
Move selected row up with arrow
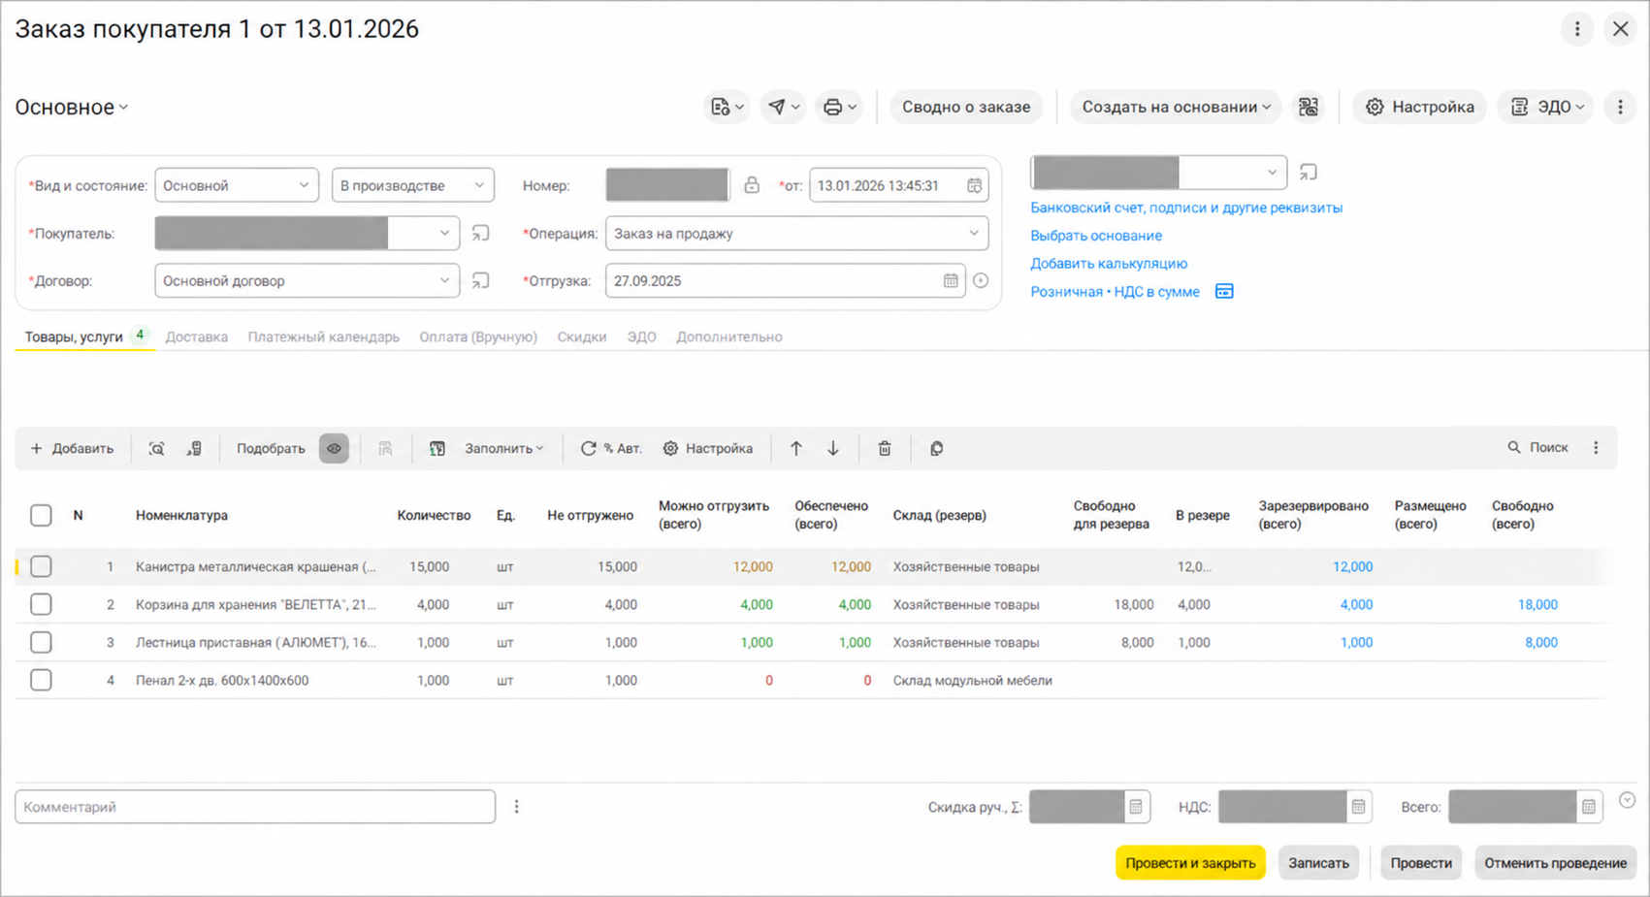coord(796,448)
